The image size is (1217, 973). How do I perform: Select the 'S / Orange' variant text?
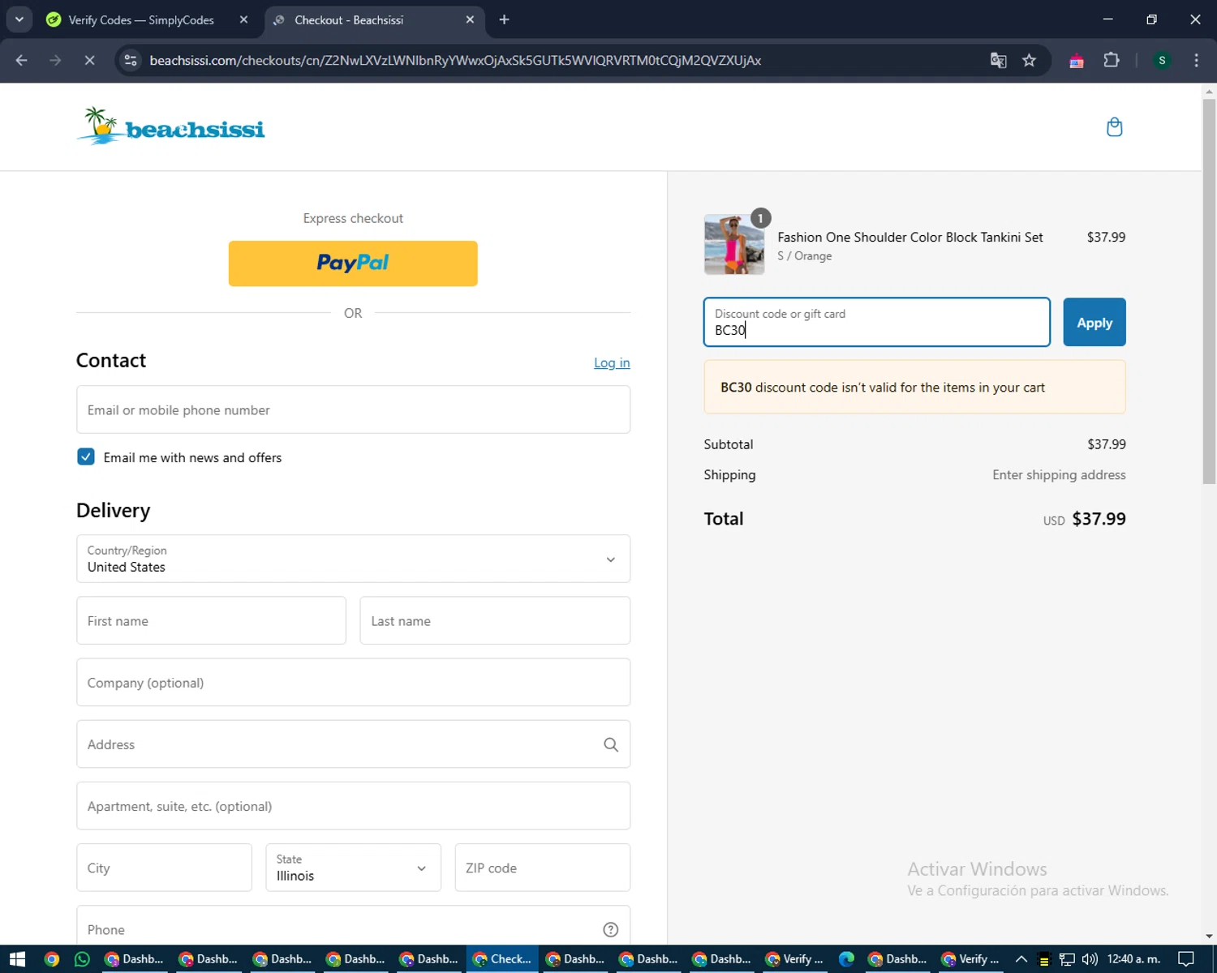(805, 255)
